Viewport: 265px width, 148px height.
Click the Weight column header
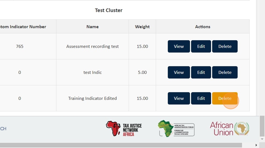point(142,27)
